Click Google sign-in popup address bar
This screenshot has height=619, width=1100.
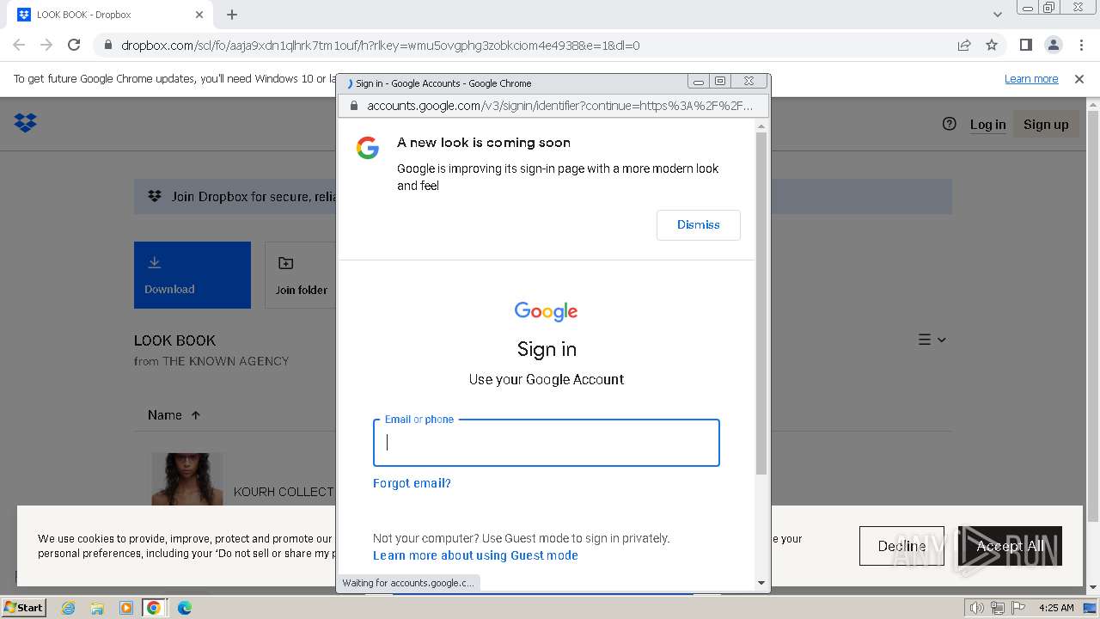click(x=559, y=106)
